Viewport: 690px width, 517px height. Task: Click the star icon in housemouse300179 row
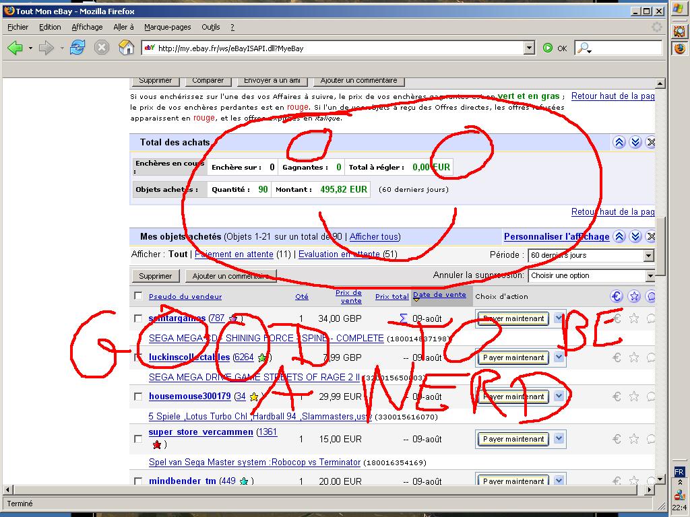pyautogui.click(x=633, y=397)
